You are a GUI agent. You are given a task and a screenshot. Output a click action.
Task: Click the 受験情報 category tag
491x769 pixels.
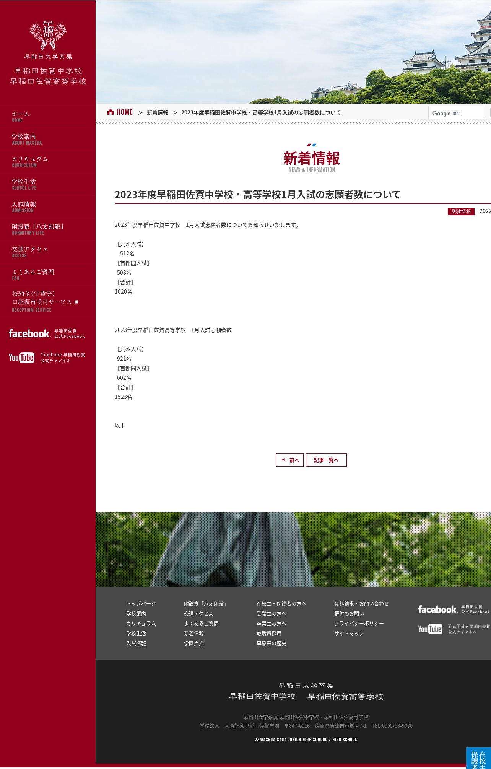[461, 211]
